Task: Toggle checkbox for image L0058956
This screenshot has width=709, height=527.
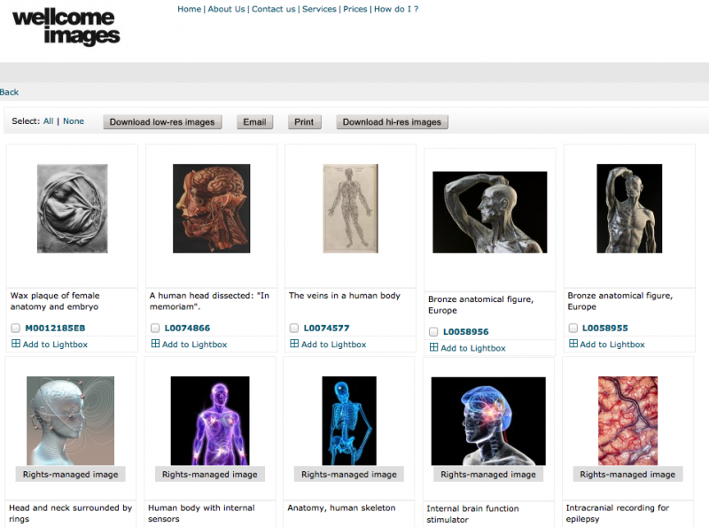Action: coord(433,331)
